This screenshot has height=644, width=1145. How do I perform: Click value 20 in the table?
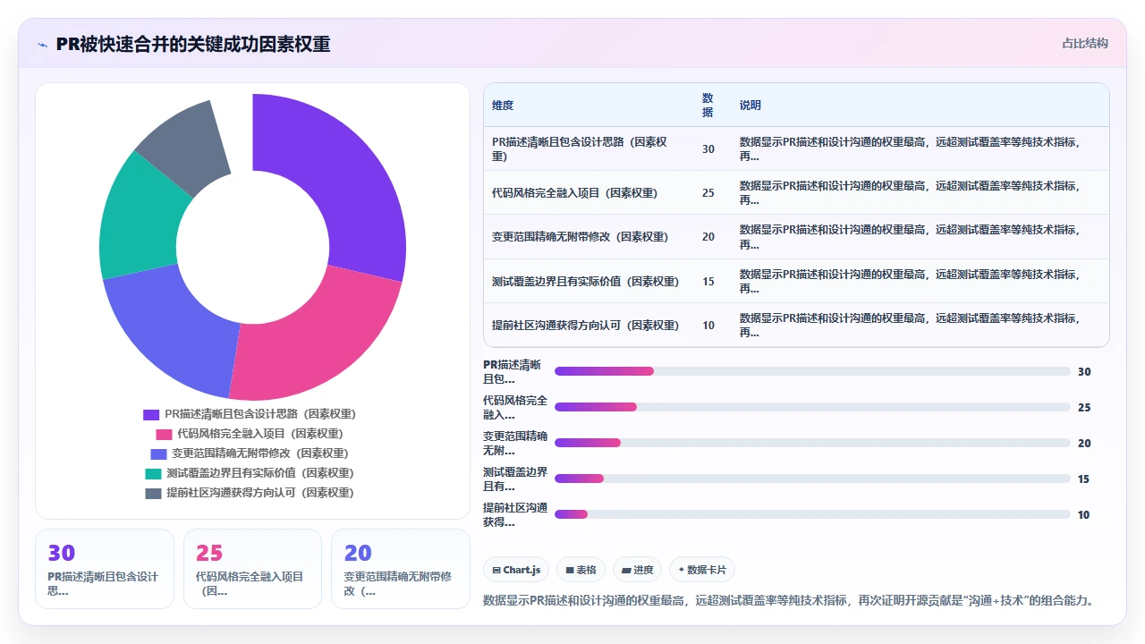(x=708, y=237)
